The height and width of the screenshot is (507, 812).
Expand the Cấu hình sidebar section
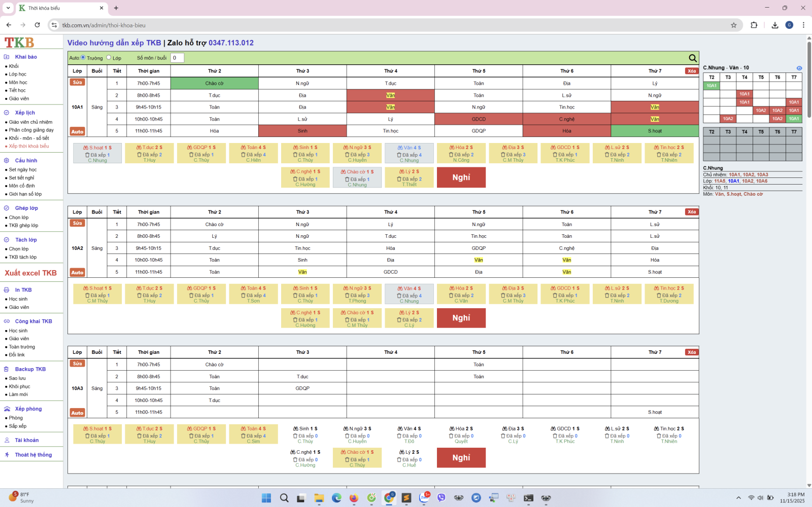(26, 160)
